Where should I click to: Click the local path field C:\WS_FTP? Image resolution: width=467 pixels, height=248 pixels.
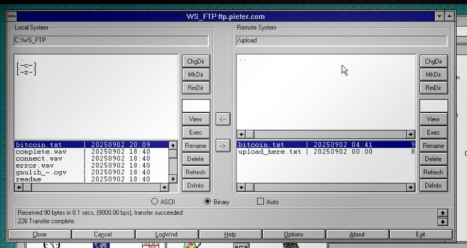[x=111, y=40]
